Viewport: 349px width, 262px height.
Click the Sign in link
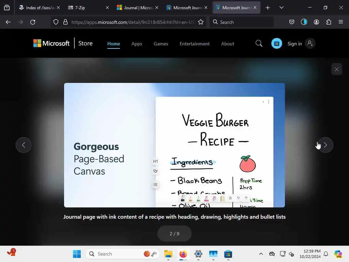(x=294, y=44)
